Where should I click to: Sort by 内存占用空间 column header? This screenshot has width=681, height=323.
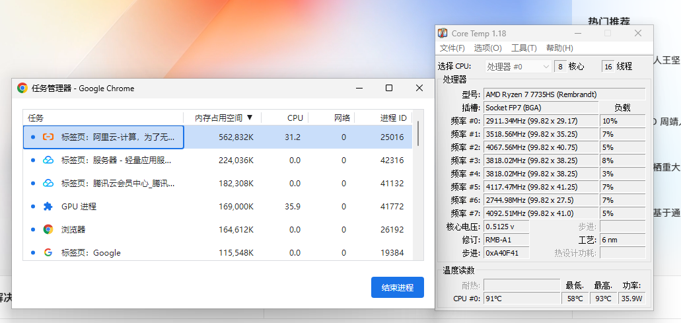pos(224,118)
